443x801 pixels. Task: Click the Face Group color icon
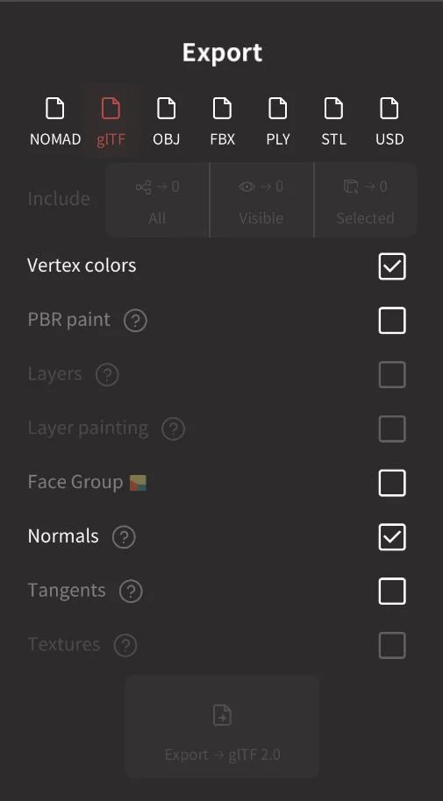point(138,483)
